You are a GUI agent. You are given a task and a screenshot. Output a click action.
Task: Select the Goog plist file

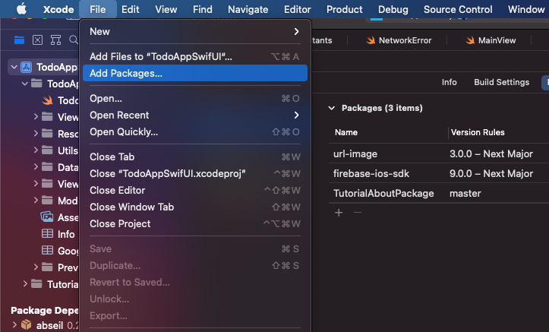tap(60, 251)
